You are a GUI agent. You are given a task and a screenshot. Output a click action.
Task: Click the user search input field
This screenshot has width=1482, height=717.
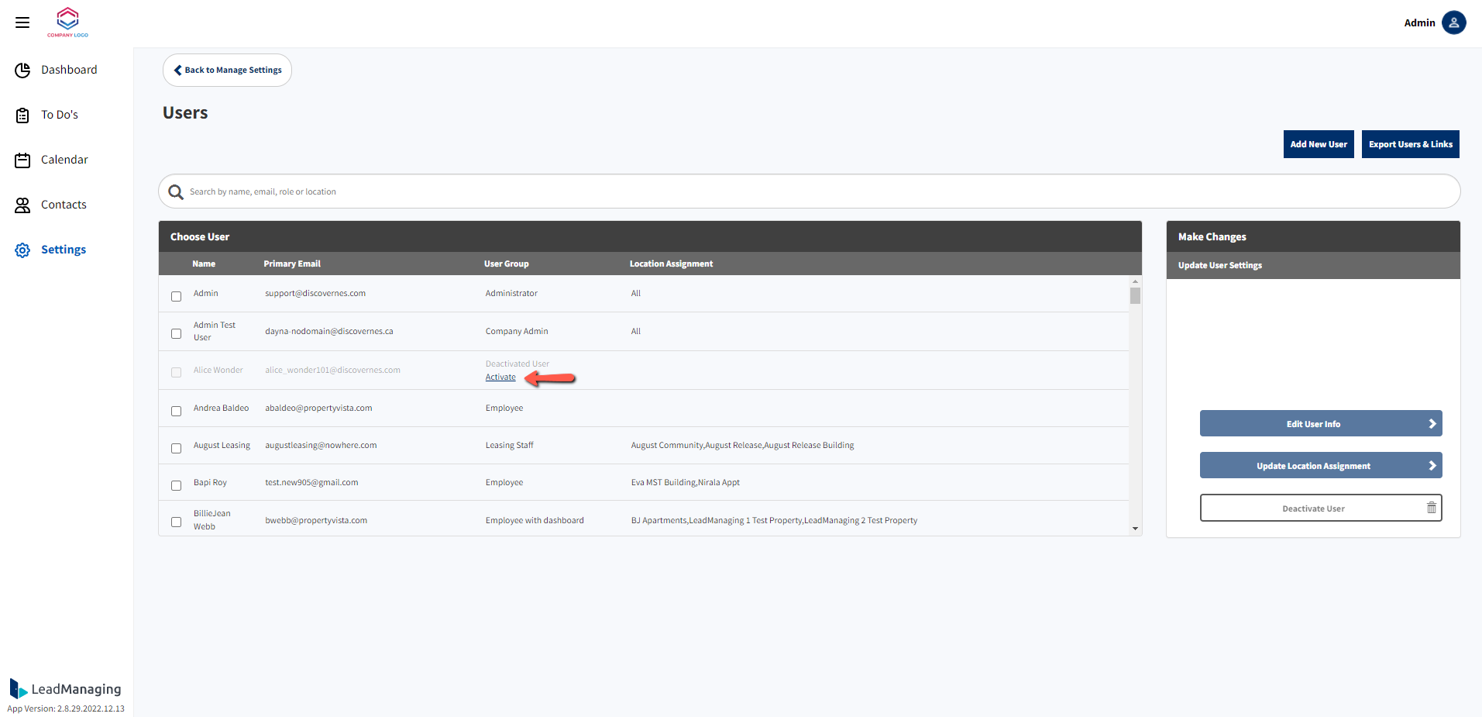coord(810,191)
